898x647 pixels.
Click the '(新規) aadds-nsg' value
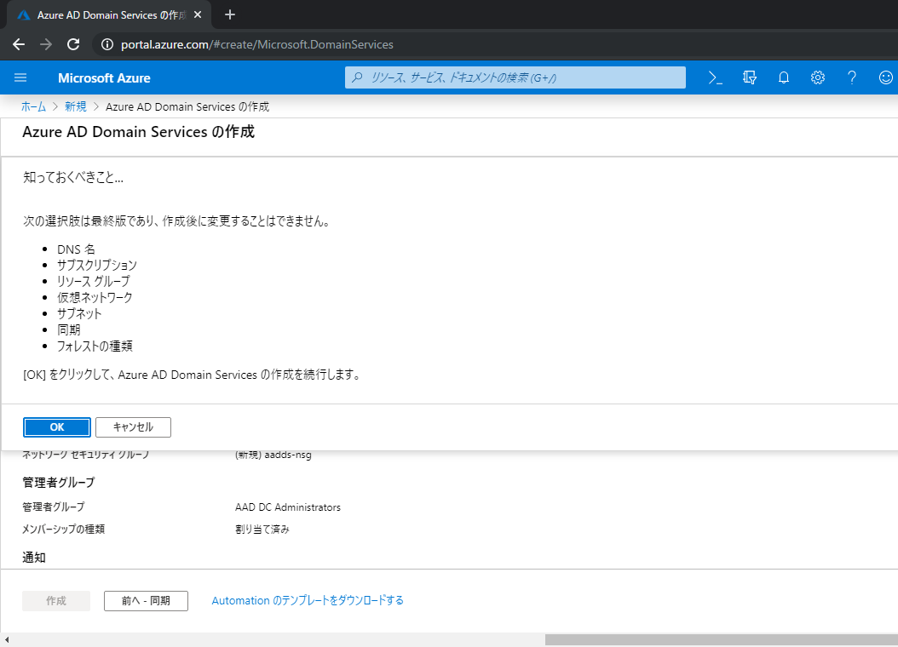point(273,455)
